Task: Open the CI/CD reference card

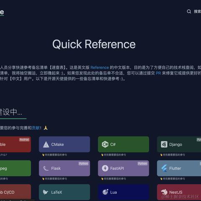Action: (15, 192)
